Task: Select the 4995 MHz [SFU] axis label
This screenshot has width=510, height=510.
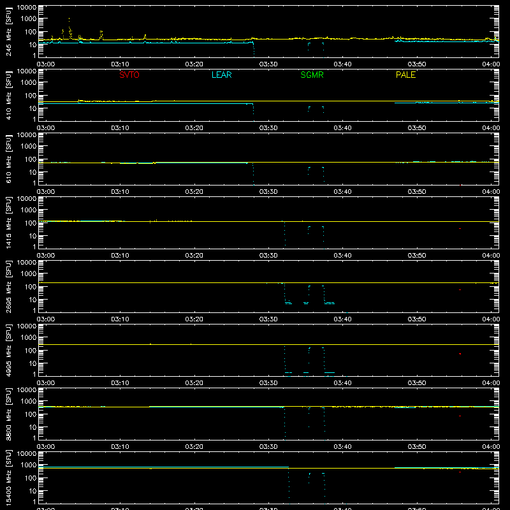Action: click(8, 350)
